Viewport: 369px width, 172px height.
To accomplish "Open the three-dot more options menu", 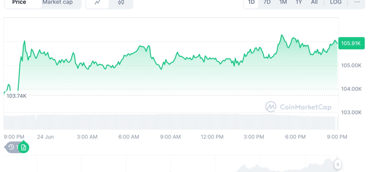I will [x=357, y=3].
